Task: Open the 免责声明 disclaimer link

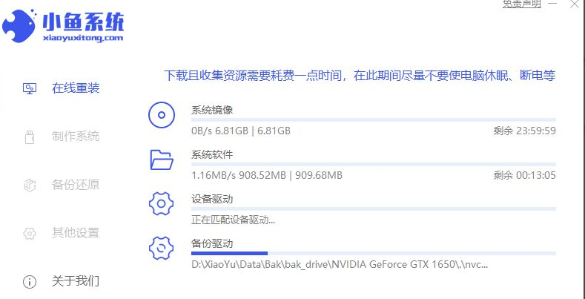Action: point(522,4)
